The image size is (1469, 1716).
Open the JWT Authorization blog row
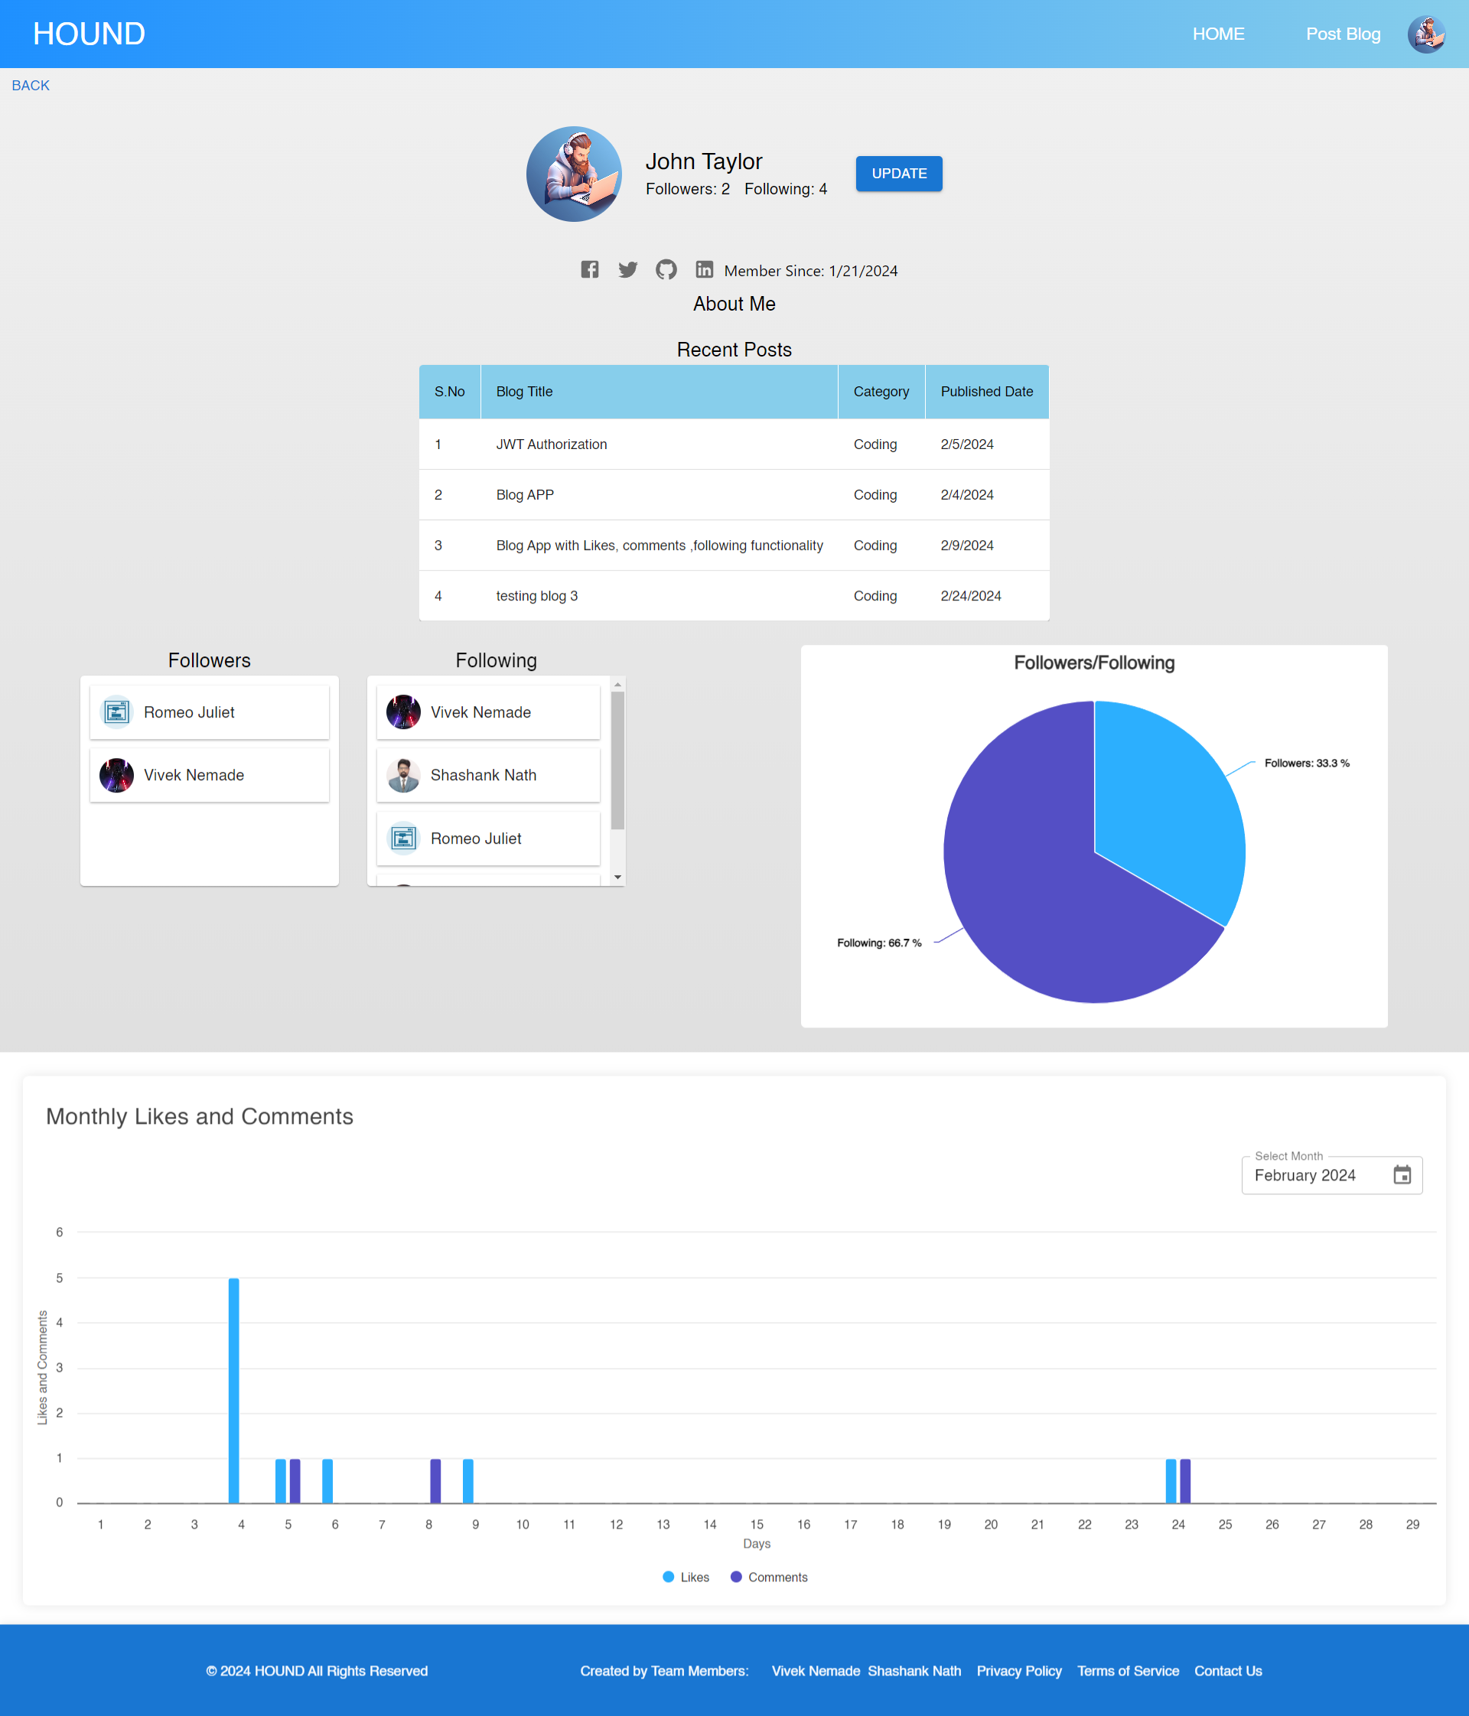coord(552,444)
